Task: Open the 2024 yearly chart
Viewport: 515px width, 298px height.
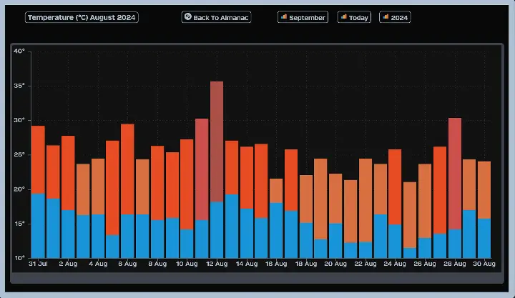Action: (396, 17)
